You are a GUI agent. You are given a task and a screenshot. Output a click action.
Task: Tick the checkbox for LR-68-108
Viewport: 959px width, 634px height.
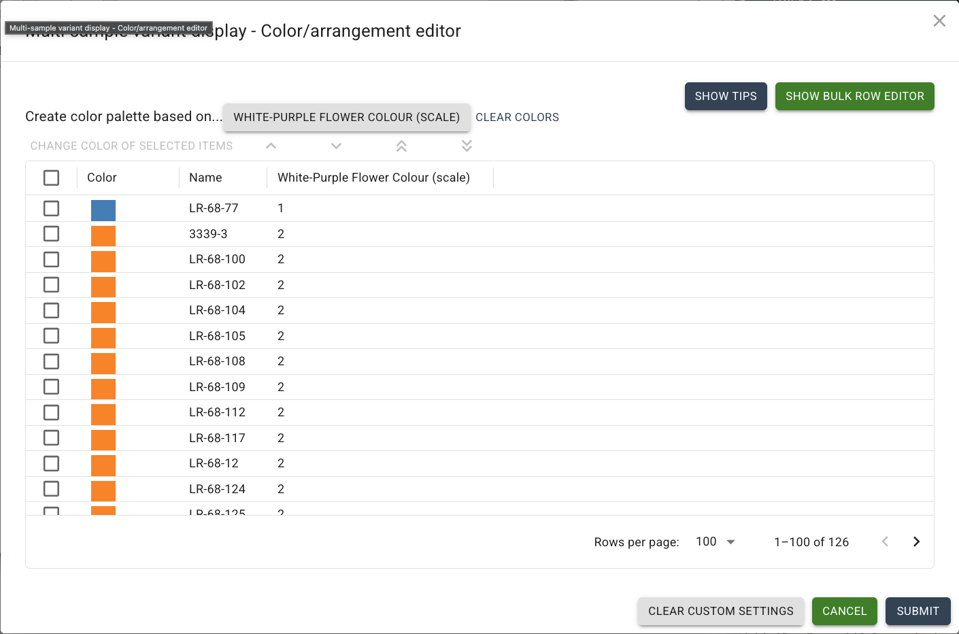pos(51,361)
